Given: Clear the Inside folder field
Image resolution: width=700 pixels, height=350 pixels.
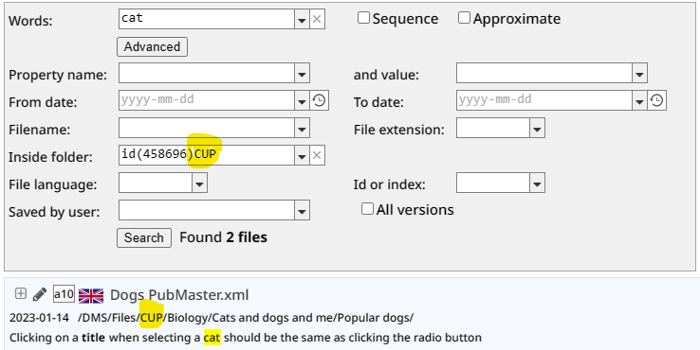Looking at the screenshot, I should pos(317,155).
